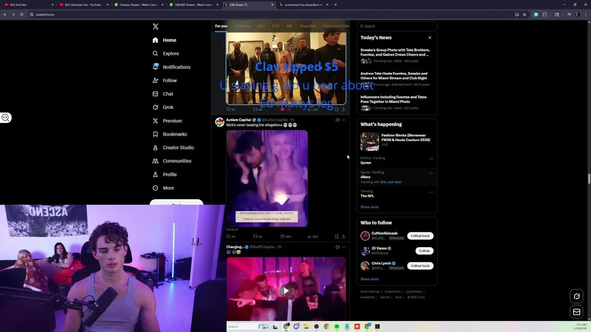Click Follow back for CuffemReloads
Viewport: 591px width, 332px height.
[x=420, y=236]
